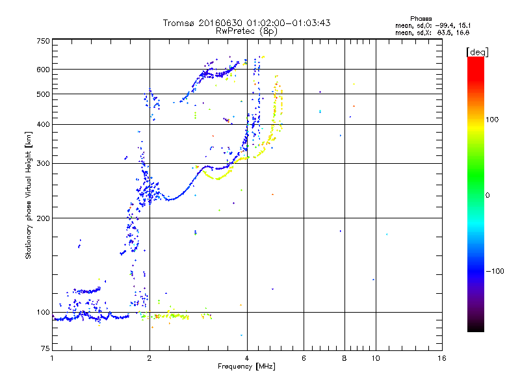Click the y-axis '600' tick label
Screen dimensions: 520x390
click(x=43, y=70)
